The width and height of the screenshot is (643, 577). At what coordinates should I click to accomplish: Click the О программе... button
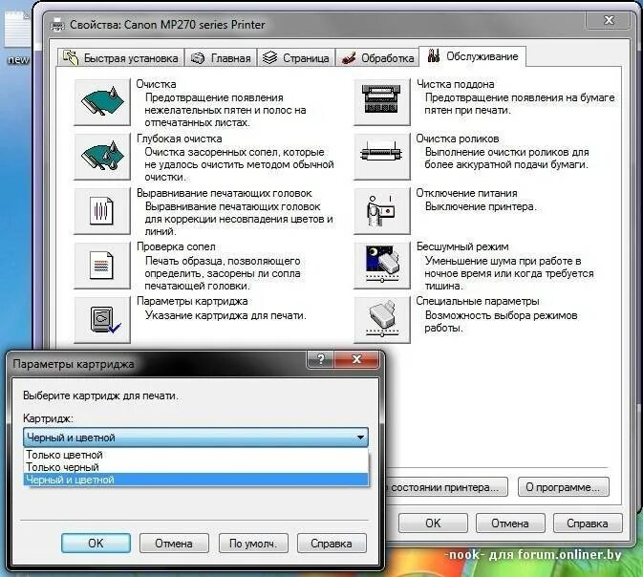pyautogui.click(x=563, y=487)
